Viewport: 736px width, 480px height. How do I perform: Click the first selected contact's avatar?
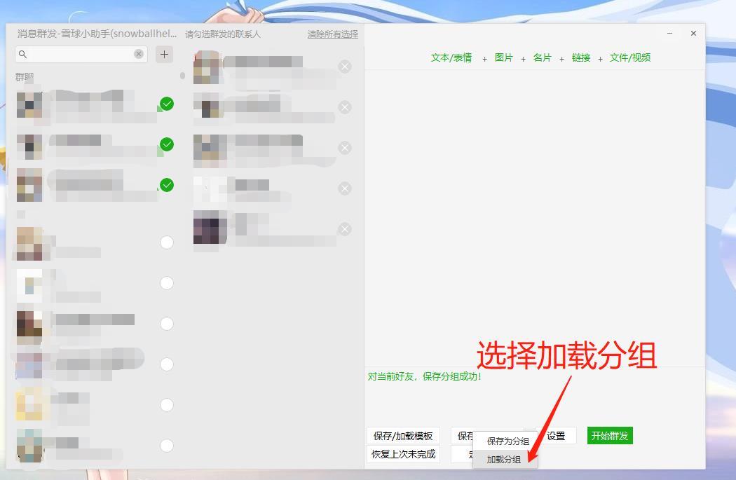click(x=207, y=67)
